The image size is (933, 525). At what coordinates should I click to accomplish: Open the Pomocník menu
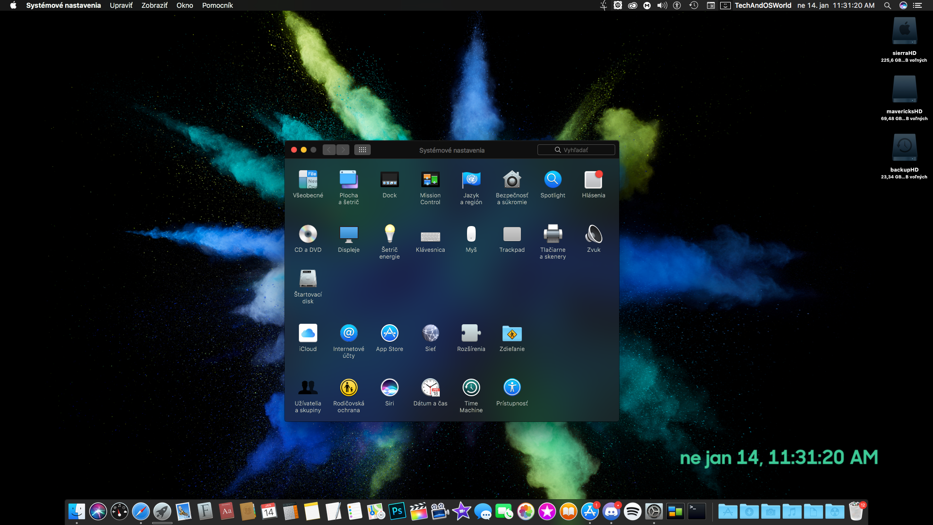pos(217,5)
